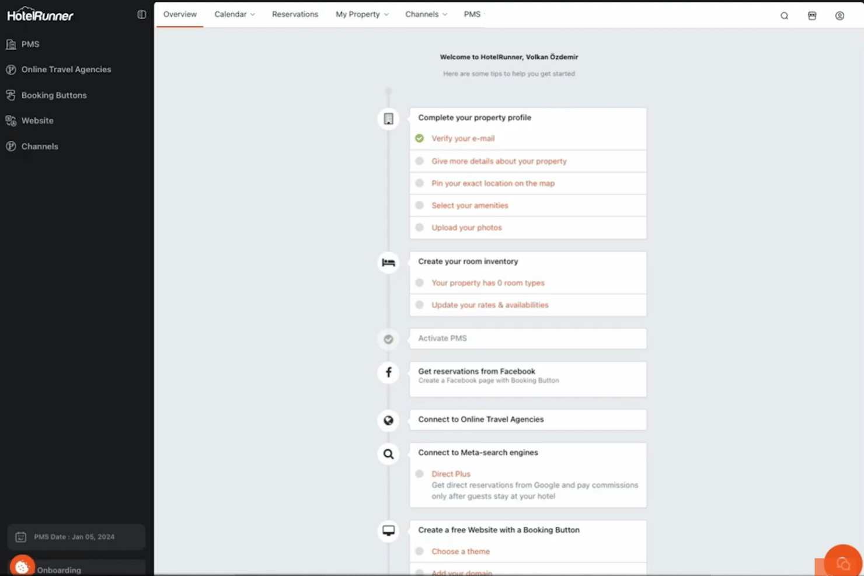Click the Online Travel Agencies sidebar icon
This screenshot has height=576, width=864.
[x=11, y=69]
